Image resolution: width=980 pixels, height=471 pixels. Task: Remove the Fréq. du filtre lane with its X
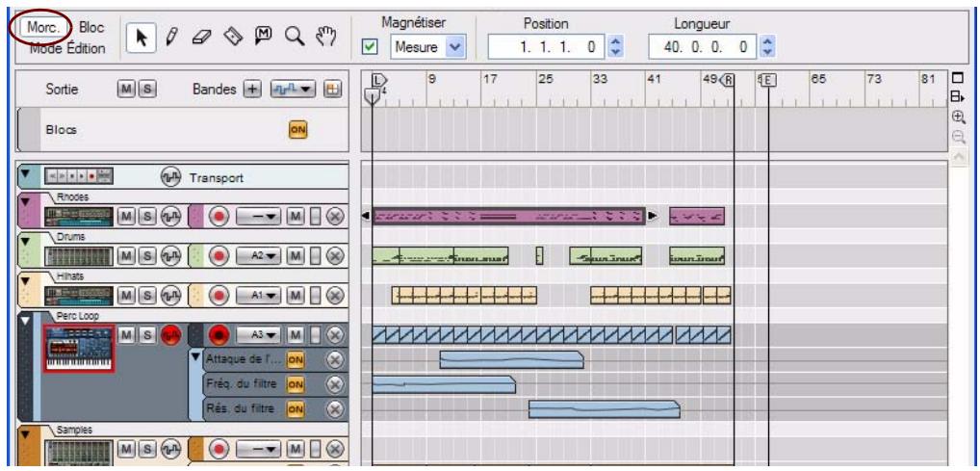point(336,384)
